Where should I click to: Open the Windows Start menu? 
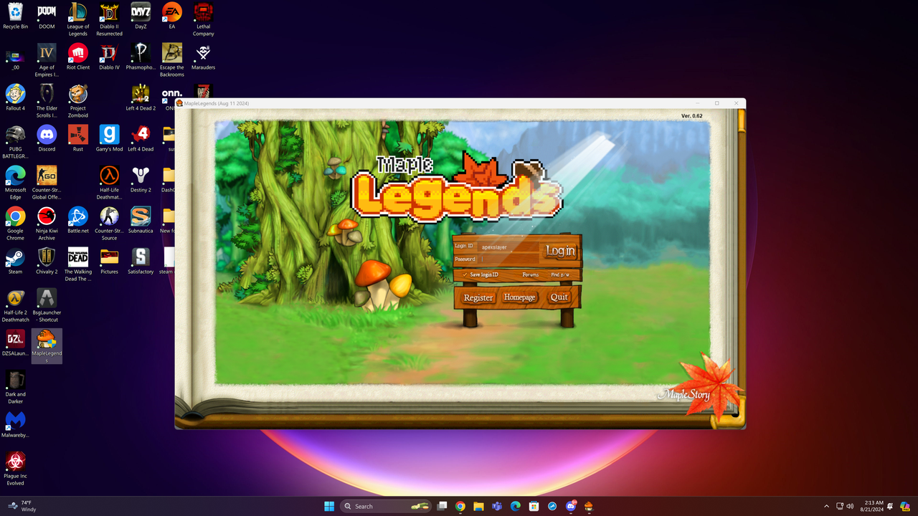(x=329, y=506)
